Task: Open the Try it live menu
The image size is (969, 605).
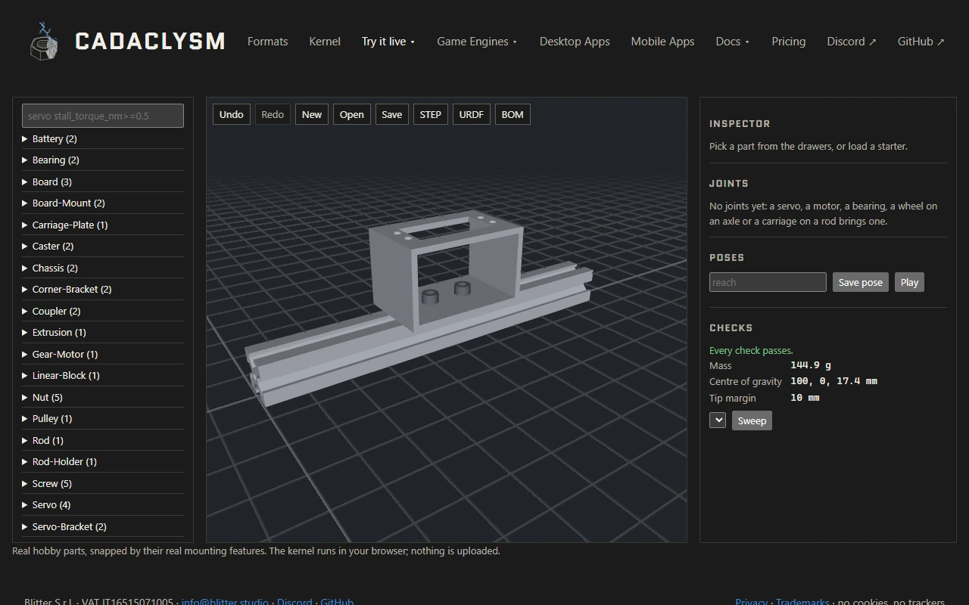Action: pos(388,42)
